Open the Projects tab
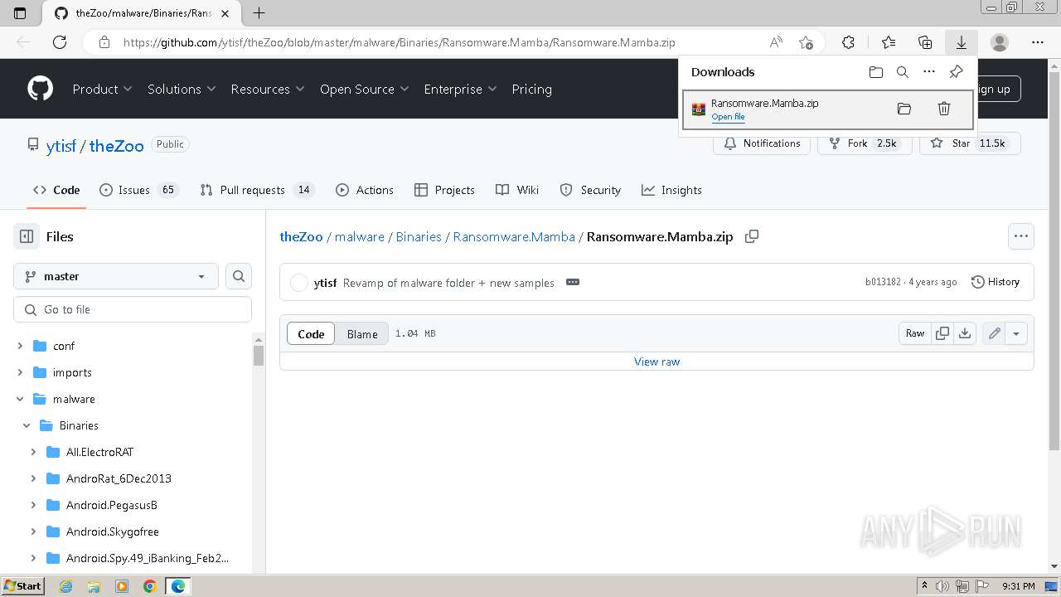The height and width of the screenshot is (597, 1061). (x=445, y=190)
